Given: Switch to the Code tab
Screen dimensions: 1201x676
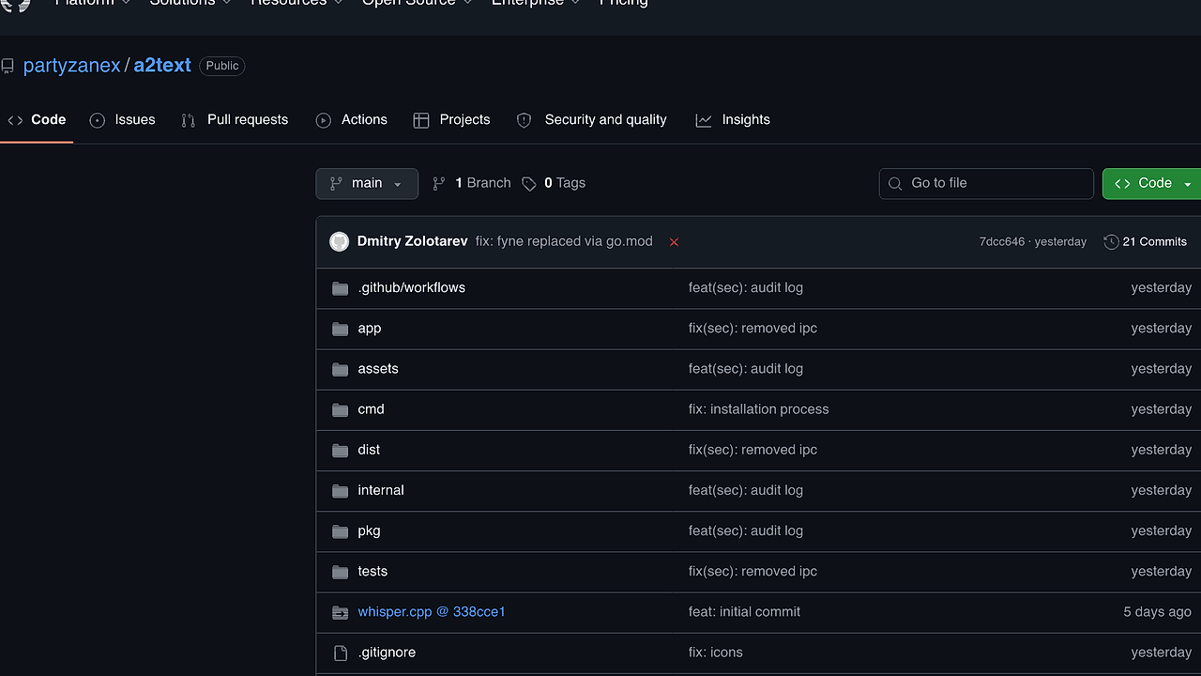Looking at the screenshot, I should pos(37,120).
